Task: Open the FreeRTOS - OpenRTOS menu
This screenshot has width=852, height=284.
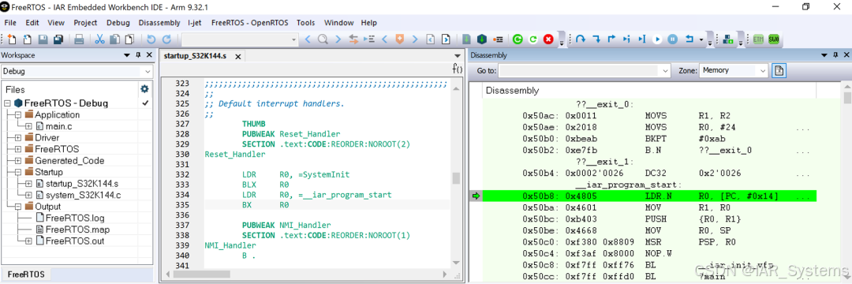Action: tap(249, 23)
